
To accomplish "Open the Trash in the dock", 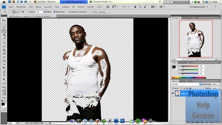I will (151, 121).
